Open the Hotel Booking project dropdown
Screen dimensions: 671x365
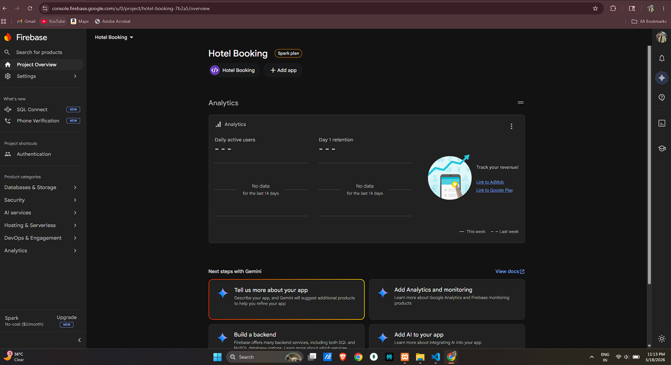point(114,37)
